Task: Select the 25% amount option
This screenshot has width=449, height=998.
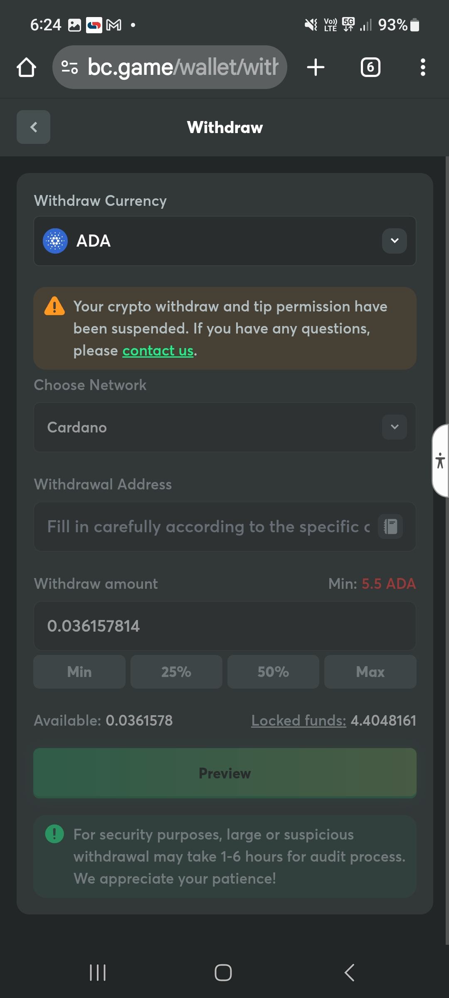Action: [176, 672]
